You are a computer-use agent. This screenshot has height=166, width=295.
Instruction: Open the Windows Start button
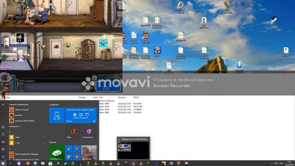coord(3,163)
